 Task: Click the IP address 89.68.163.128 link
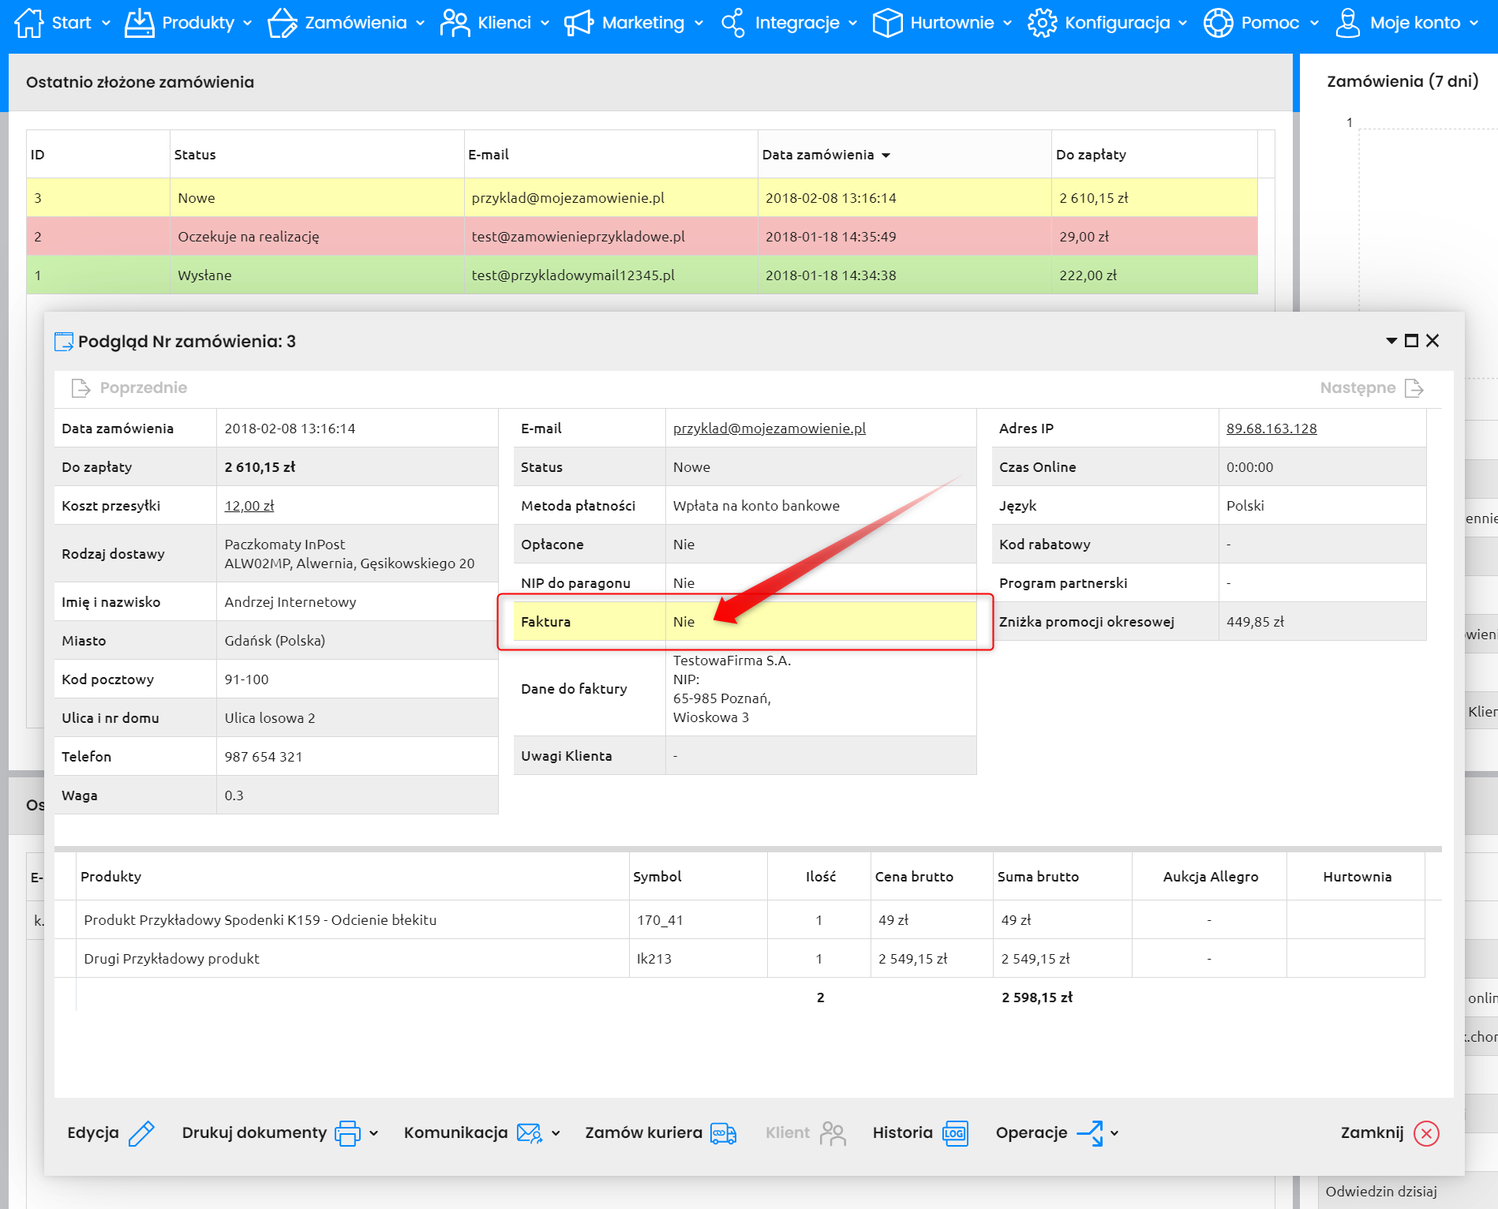1271,429
